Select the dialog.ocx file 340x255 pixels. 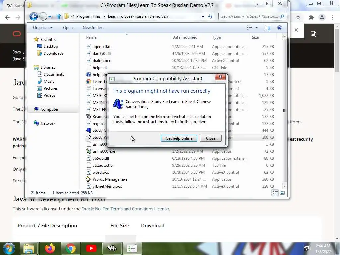[x=102, y=60]
